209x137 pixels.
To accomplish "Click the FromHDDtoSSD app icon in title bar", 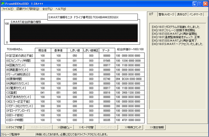I will click(3, 3).
